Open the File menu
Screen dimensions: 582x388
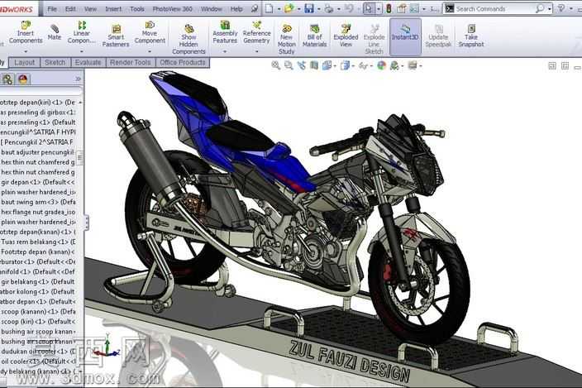tap(52, 8)
